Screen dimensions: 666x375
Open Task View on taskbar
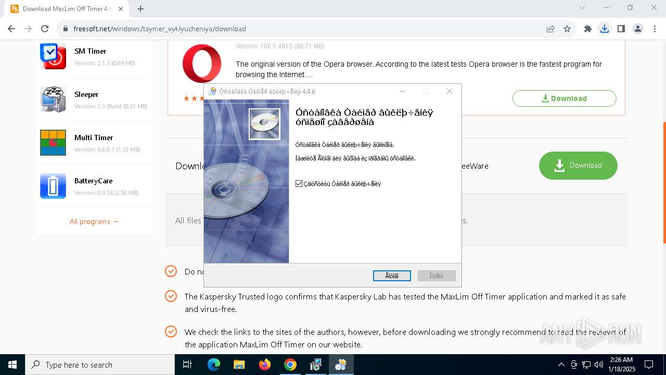(187, 365)
